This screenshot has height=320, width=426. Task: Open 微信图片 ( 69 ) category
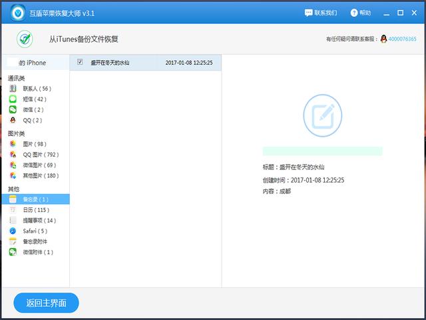pyautogui.click(x=40, y=165)
